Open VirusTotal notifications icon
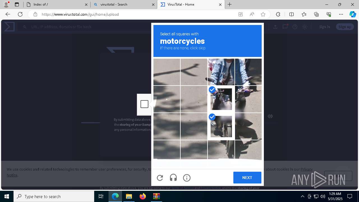This screenshot has height=202, width=359. tap(285, 27)
